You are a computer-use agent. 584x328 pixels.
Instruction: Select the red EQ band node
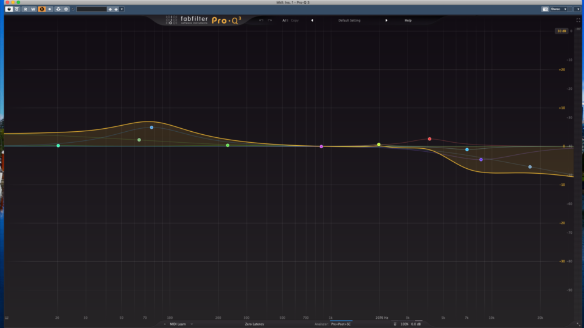tap(429, 139)
